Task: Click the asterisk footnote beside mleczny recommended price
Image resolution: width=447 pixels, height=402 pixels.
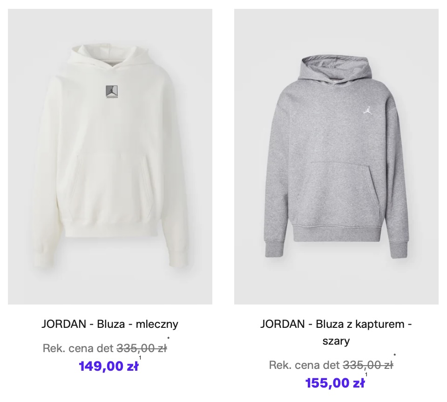Action: point(169,339)
